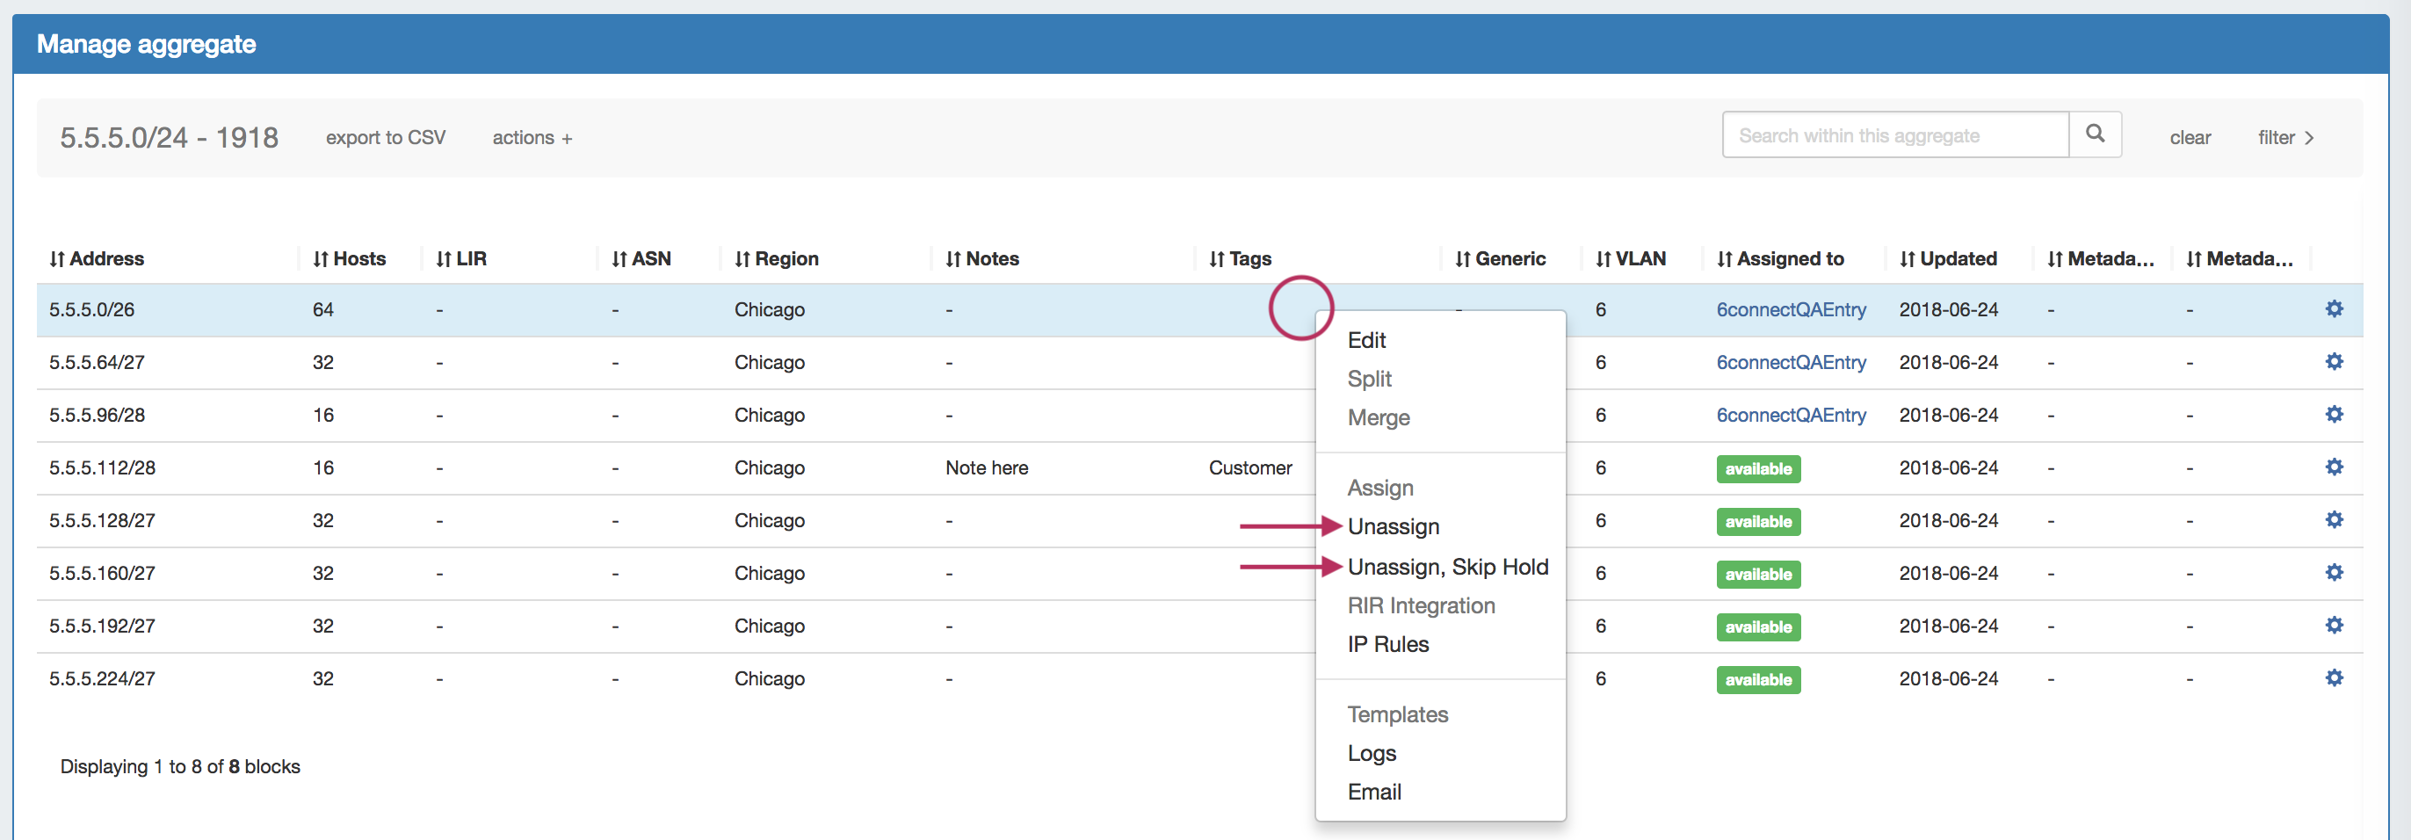Image resolution: width=2411 pixels, height=840 pixels.
Task: Select IP Rules in the context menu
Action: [1387, 644]
